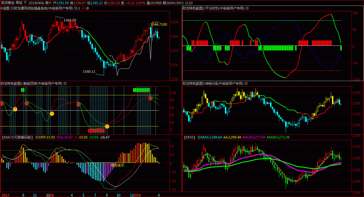
Task: Click the date 20190406 in header
Action: [36, 3]
